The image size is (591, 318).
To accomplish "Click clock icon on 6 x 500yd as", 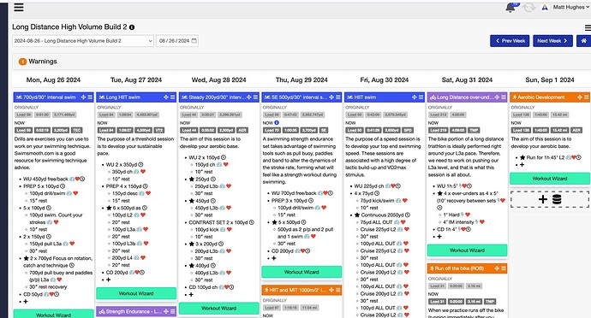I will 145,208.
